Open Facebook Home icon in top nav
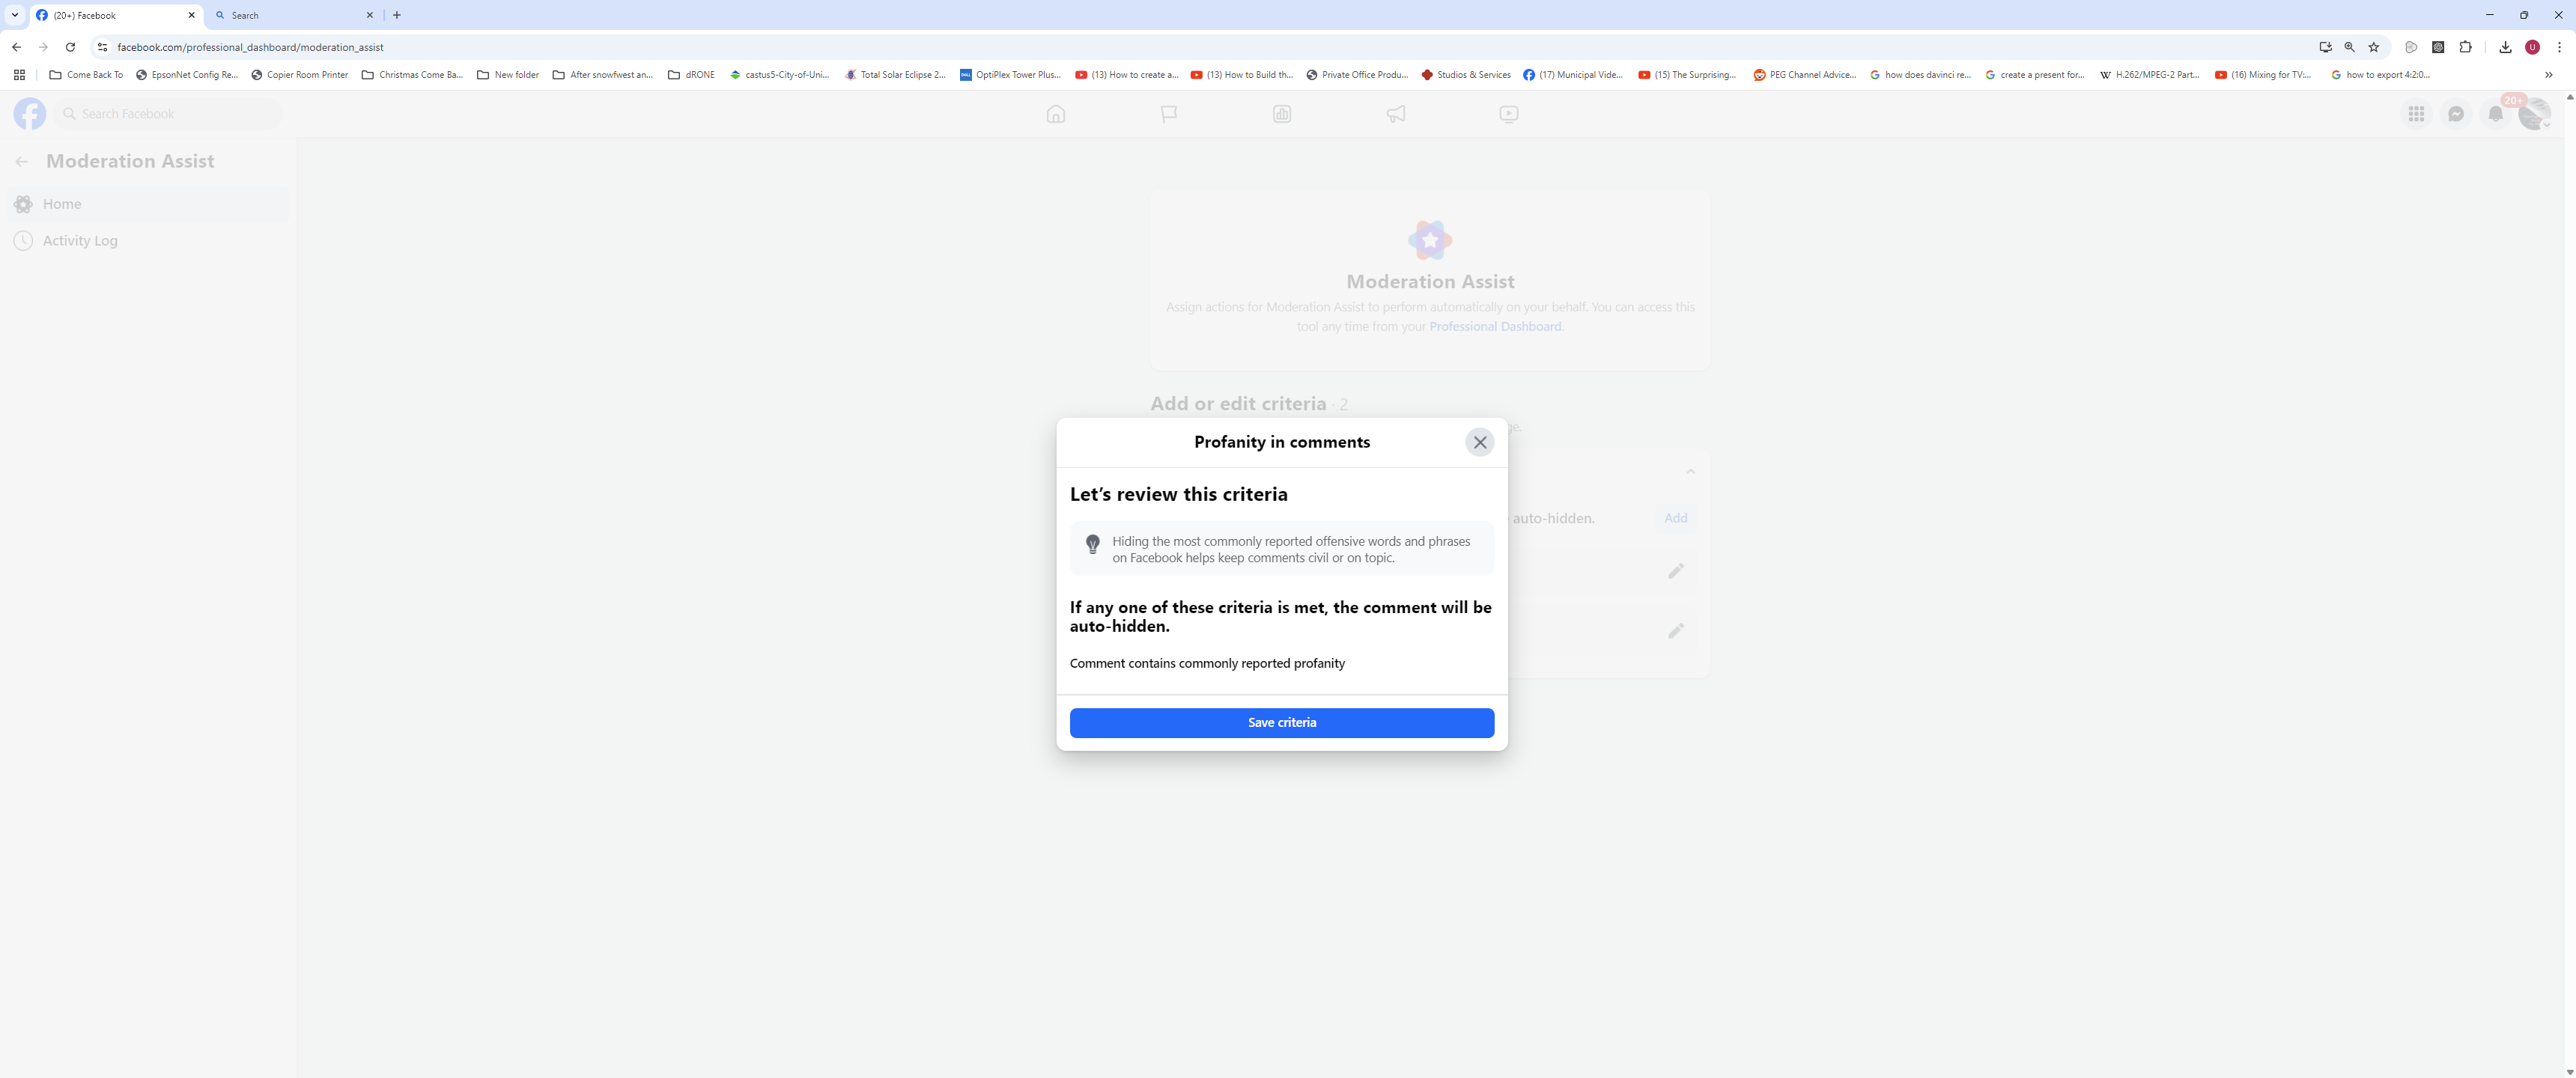2576x1078 pixels. (x=1056, y=114)
